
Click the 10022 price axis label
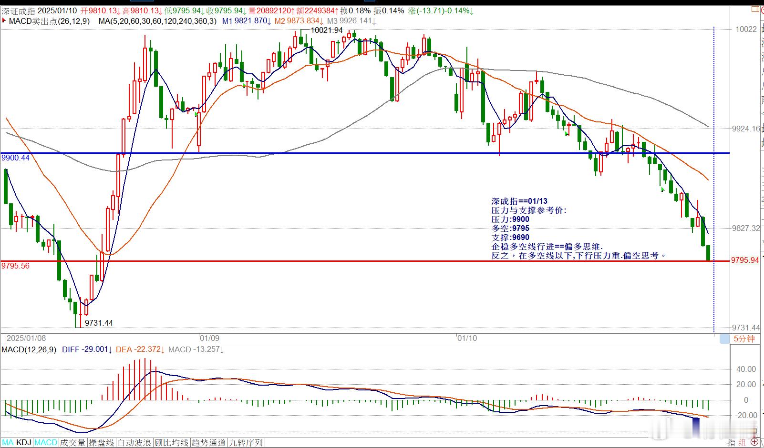(746, 29)
